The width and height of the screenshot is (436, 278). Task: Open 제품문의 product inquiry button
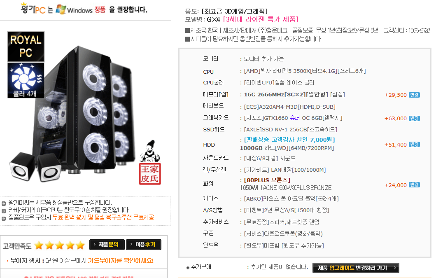coord(107,244)
